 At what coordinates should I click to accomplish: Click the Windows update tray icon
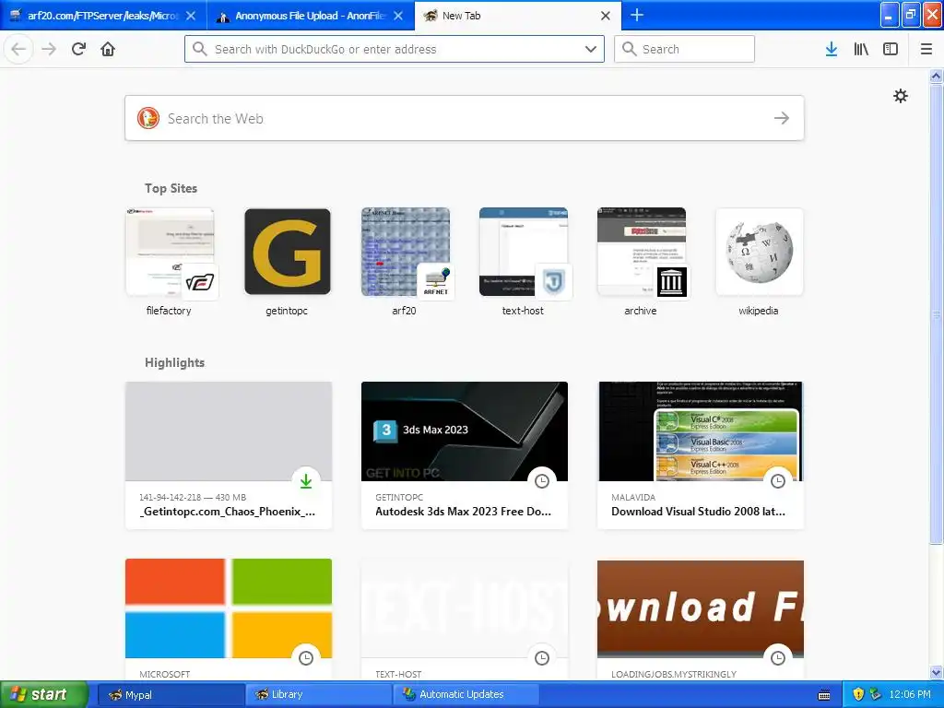pos(876,694)
